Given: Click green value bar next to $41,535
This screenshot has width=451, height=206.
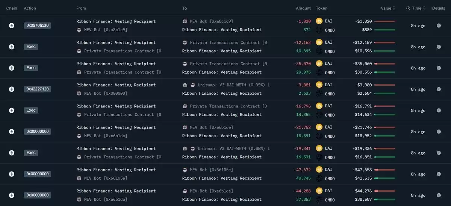Looking at the screenshot, I should point(385,178).
